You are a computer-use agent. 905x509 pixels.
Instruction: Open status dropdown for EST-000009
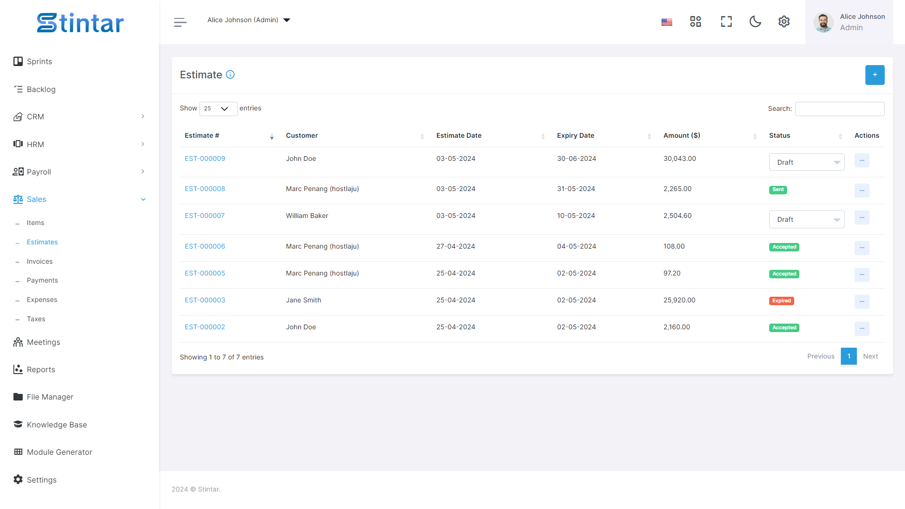[x=806, y=162]
